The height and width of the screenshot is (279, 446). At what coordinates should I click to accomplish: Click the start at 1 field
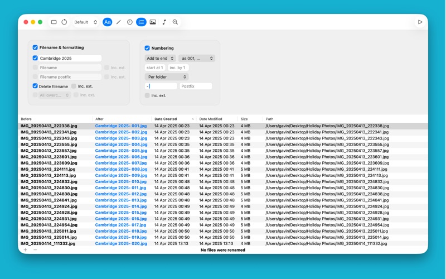[x=155, y=68]
